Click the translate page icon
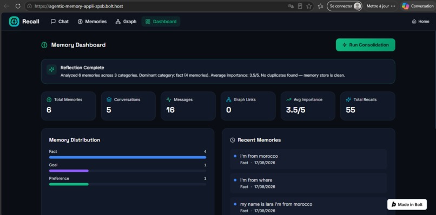The height and width of the screenshot is (215, 436). [291, 6]
